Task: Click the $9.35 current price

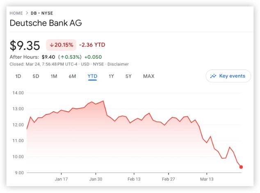Action: [25, 45]
